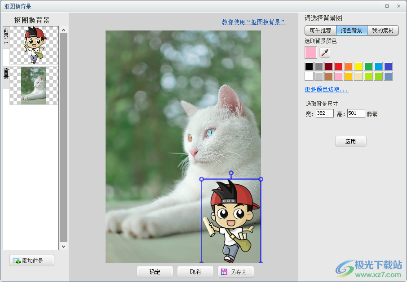Switch to the 纯色背景 tab
Image resolution: width=407 pixels, height=282 pixels.
(x=351, y=30)
